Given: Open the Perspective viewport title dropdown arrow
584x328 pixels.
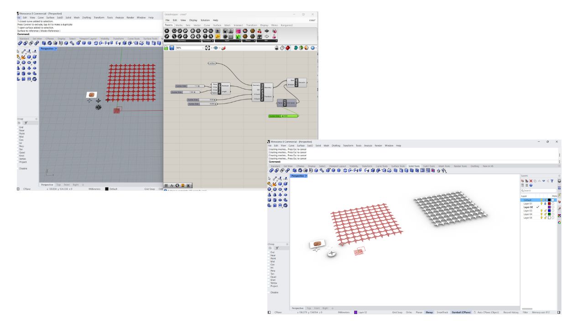Looking at the screenshot, I should coord(306,176).
